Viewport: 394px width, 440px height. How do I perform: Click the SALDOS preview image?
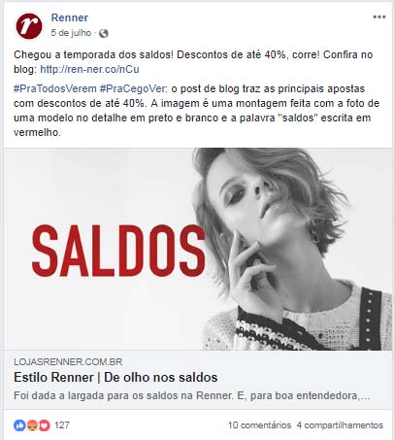pyautogui.click(x=198, y=250)
